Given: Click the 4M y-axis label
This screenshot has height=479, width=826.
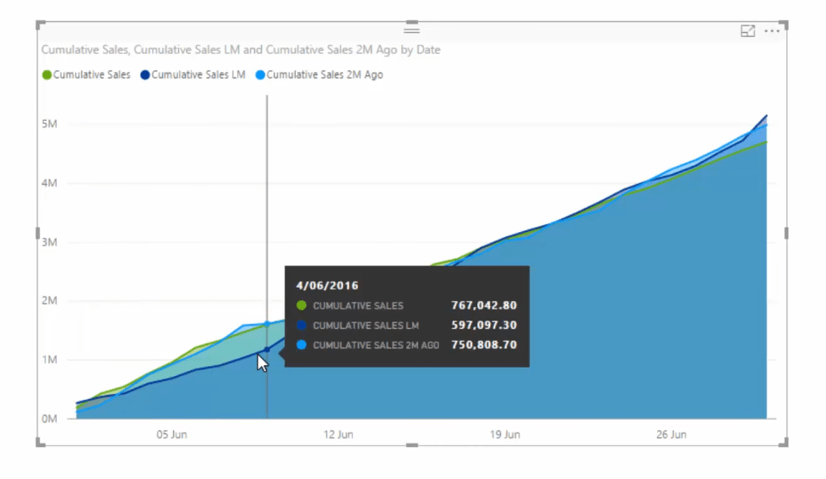Looking at the screenshot, I should click(x=50, y=183).
